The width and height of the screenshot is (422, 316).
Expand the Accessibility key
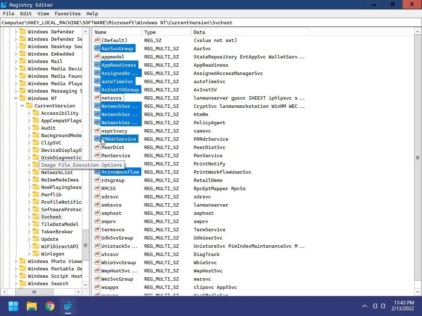coord(29,113)
